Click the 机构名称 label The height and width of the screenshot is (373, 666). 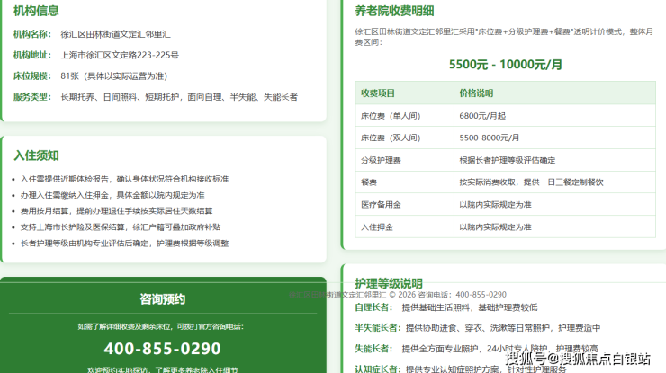(32, 34)
